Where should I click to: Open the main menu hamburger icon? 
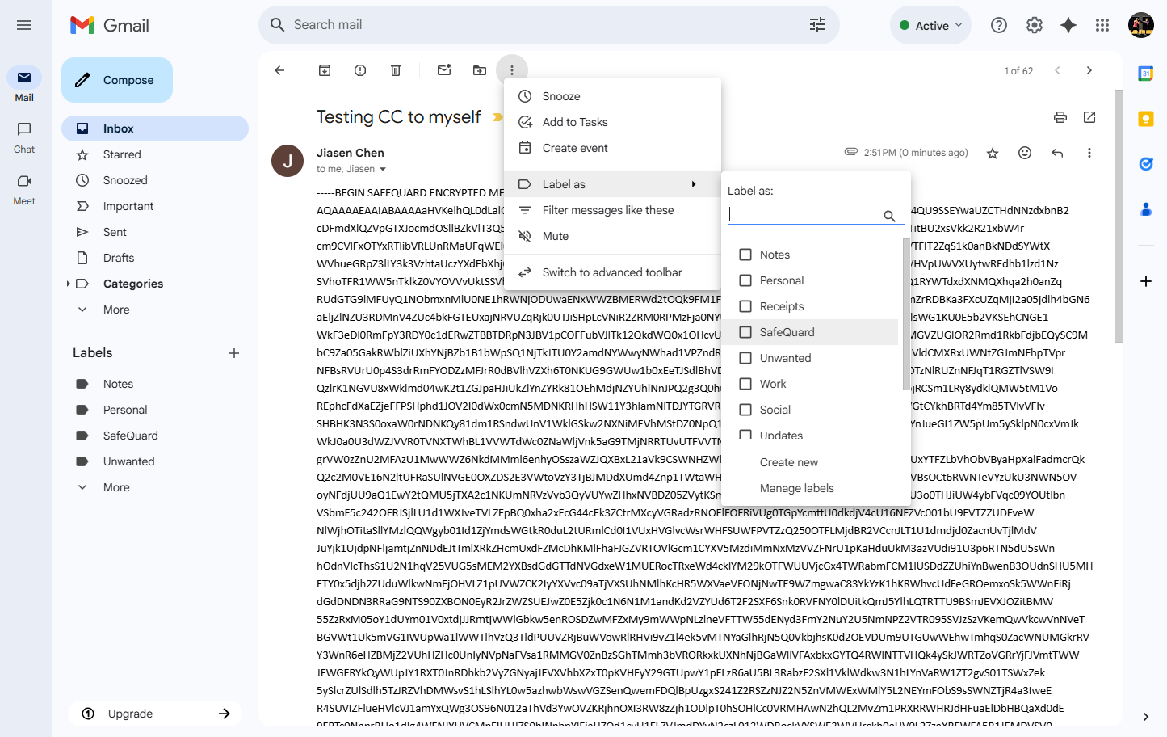(24, 25)
